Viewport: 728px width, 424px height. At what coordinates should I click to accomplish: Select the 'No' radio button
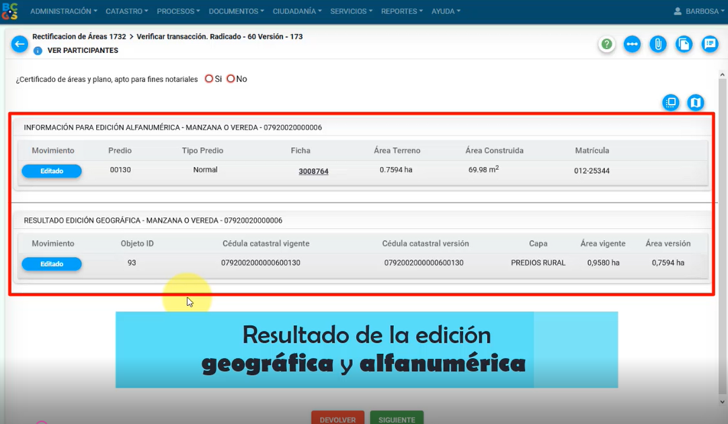point(231,78)
